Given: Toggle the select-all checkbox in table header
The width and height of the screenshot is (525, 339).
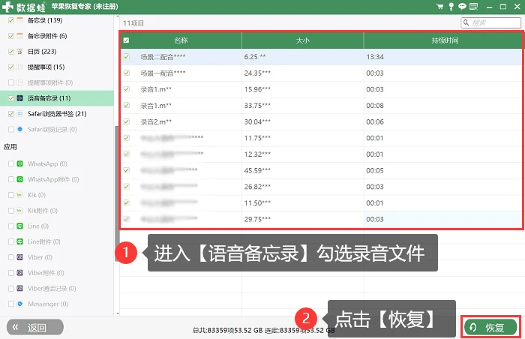Looking at the screenshot, I should pos(126,40).
